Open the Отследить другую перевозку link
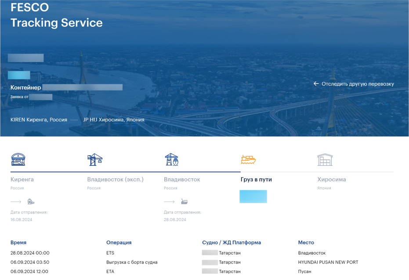 point(358,84)
